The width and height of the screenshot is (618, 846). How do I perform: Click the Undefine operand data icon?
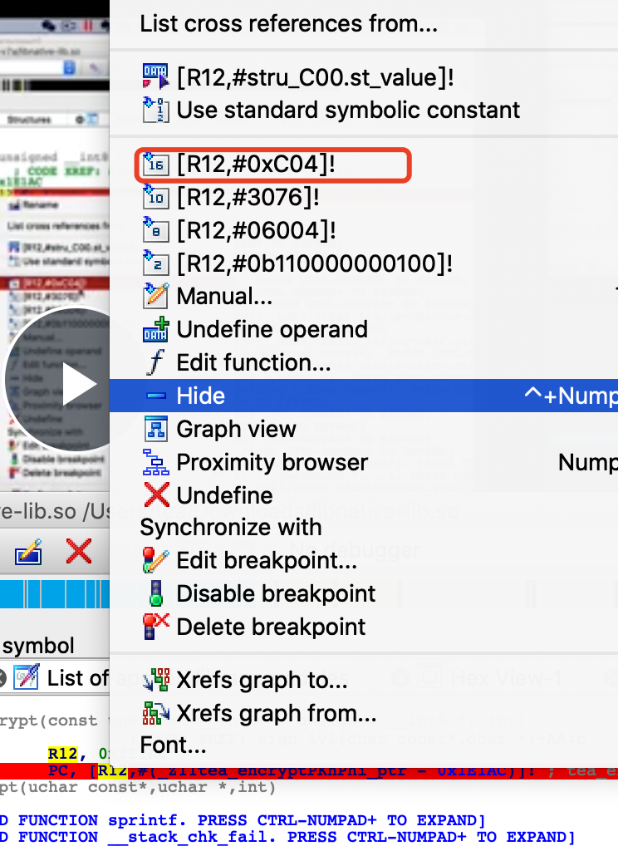[155, 329]
